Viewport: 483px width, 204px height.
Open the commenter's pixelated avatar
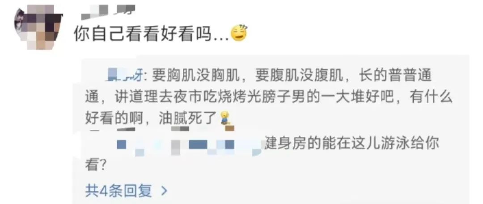coord(38,27)
